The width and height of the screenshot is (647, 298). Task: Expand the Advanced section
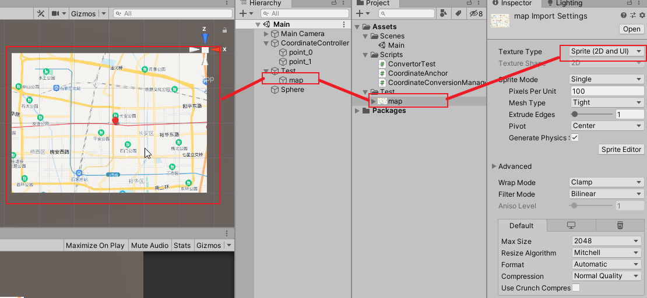point(495,166)
